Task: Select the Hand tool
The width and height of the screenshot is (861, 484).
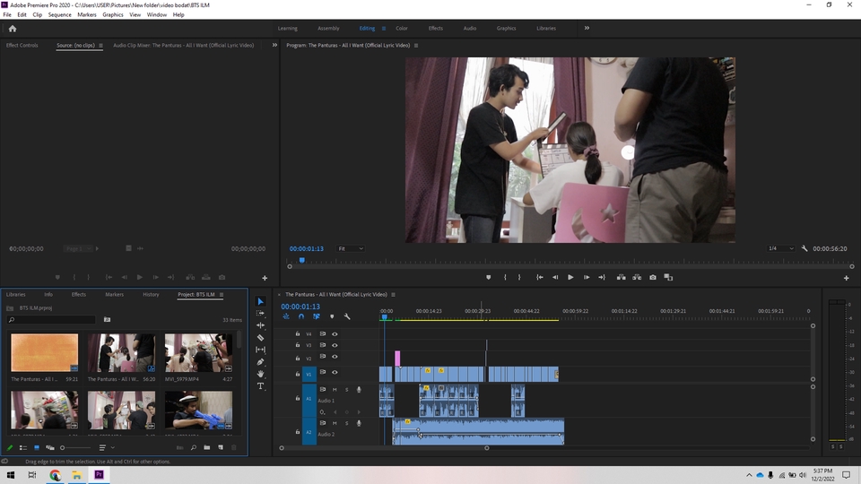Action: (x=260, y=374)
